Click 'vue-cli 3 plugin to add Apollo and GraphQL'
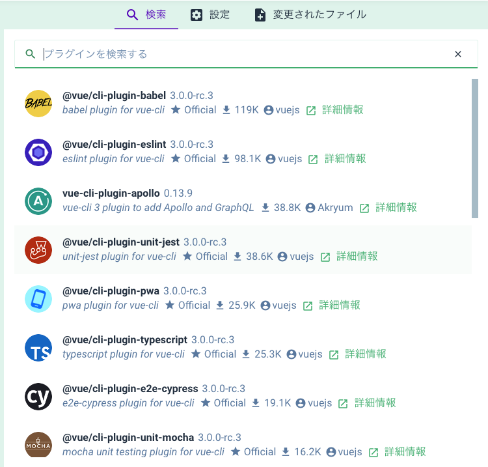The image size is (488, 467). pos(158,208)
